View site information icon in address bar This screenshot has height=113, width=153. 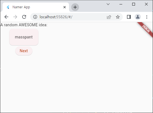point(35,17)
